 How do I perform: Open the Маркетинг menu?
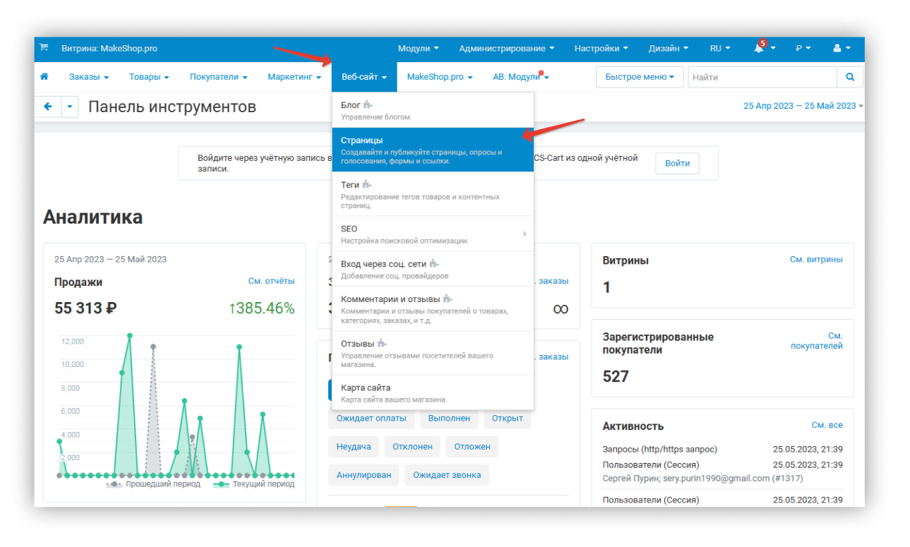click(294, 77)
